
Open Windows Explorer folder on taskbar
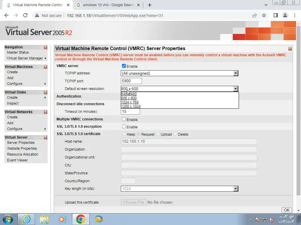click(44, 219)
